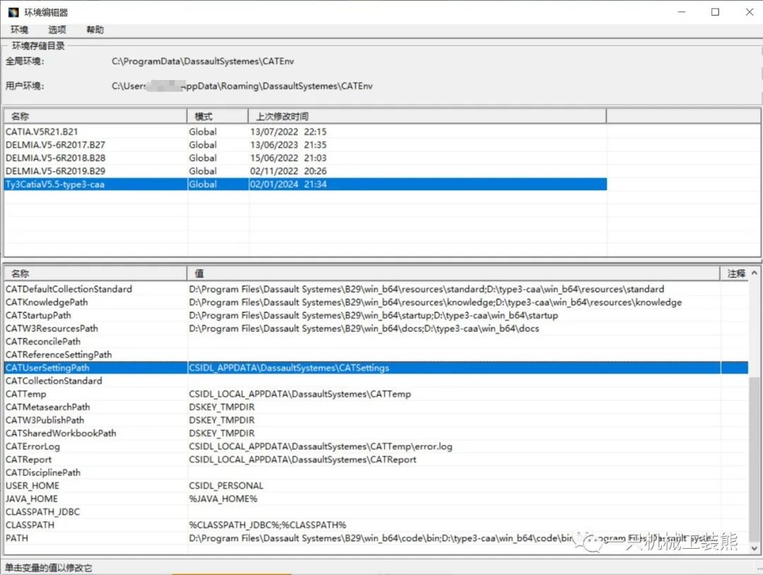763x575 pixels.
Task: Select the CATKnowledgePath variable
Action: coord(47,302)
